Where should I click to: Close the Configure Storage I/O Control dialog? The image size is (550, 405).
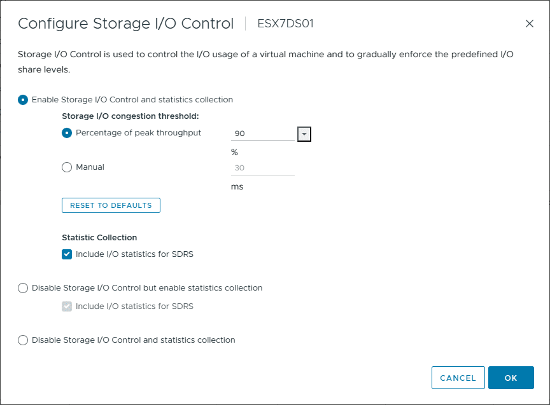point(529,24)
